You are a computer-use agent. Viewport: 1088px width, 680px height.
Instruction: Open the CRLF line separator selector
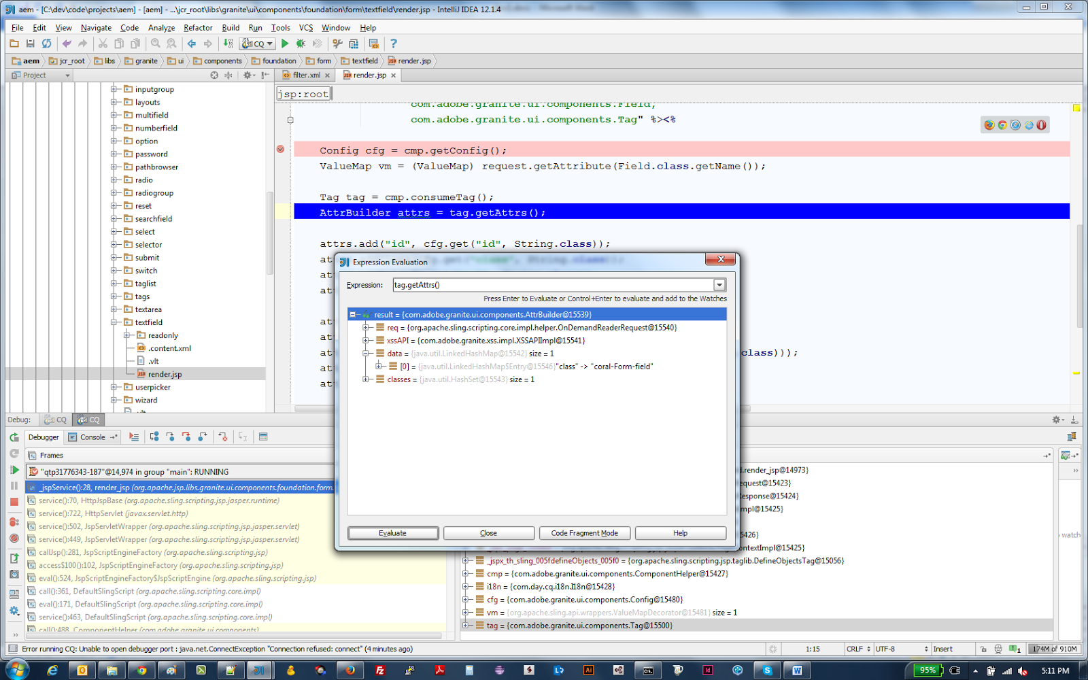pos(858,649)
